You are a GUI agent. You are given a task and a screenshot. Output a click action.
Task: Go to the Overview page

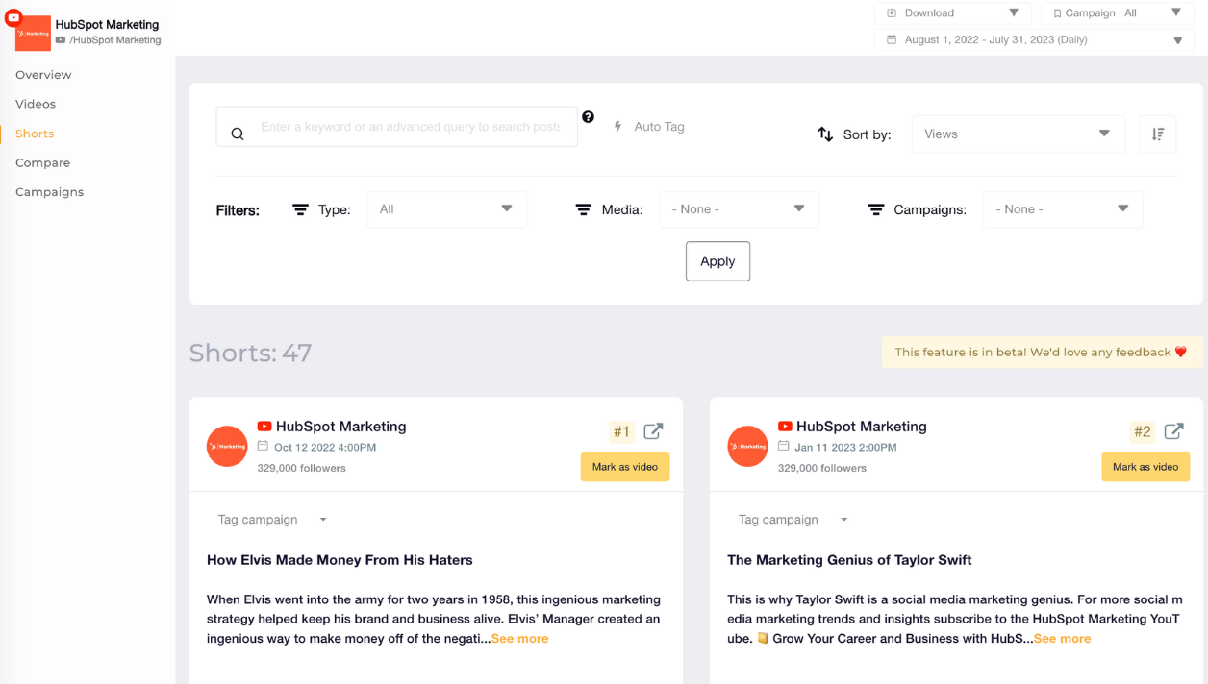pos(43,75)
